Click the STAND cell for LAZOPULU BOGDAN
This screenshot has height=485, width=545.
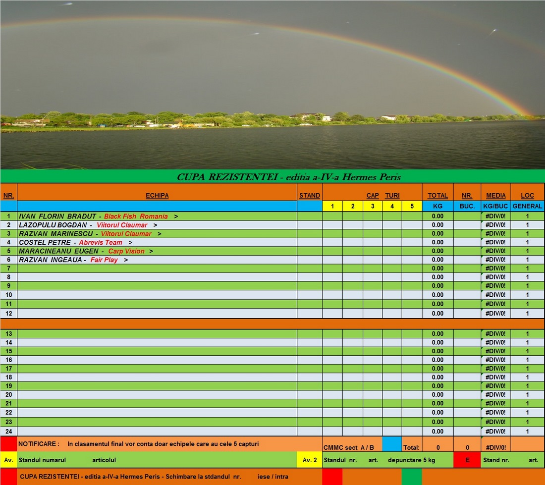pyautogui.click(x=310, y=225)
